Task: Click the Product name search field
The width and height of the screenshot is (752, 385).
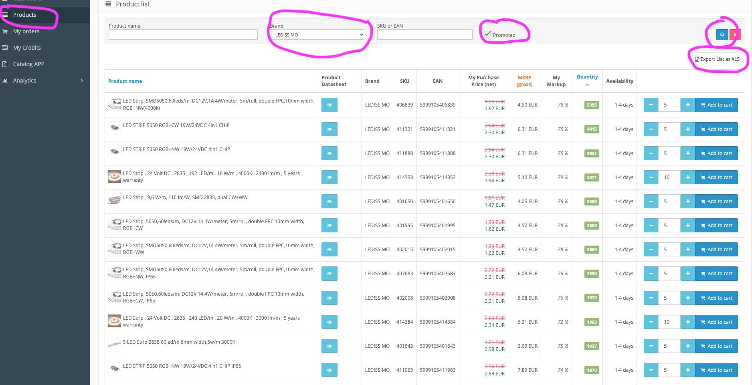Action: point(183,34)
